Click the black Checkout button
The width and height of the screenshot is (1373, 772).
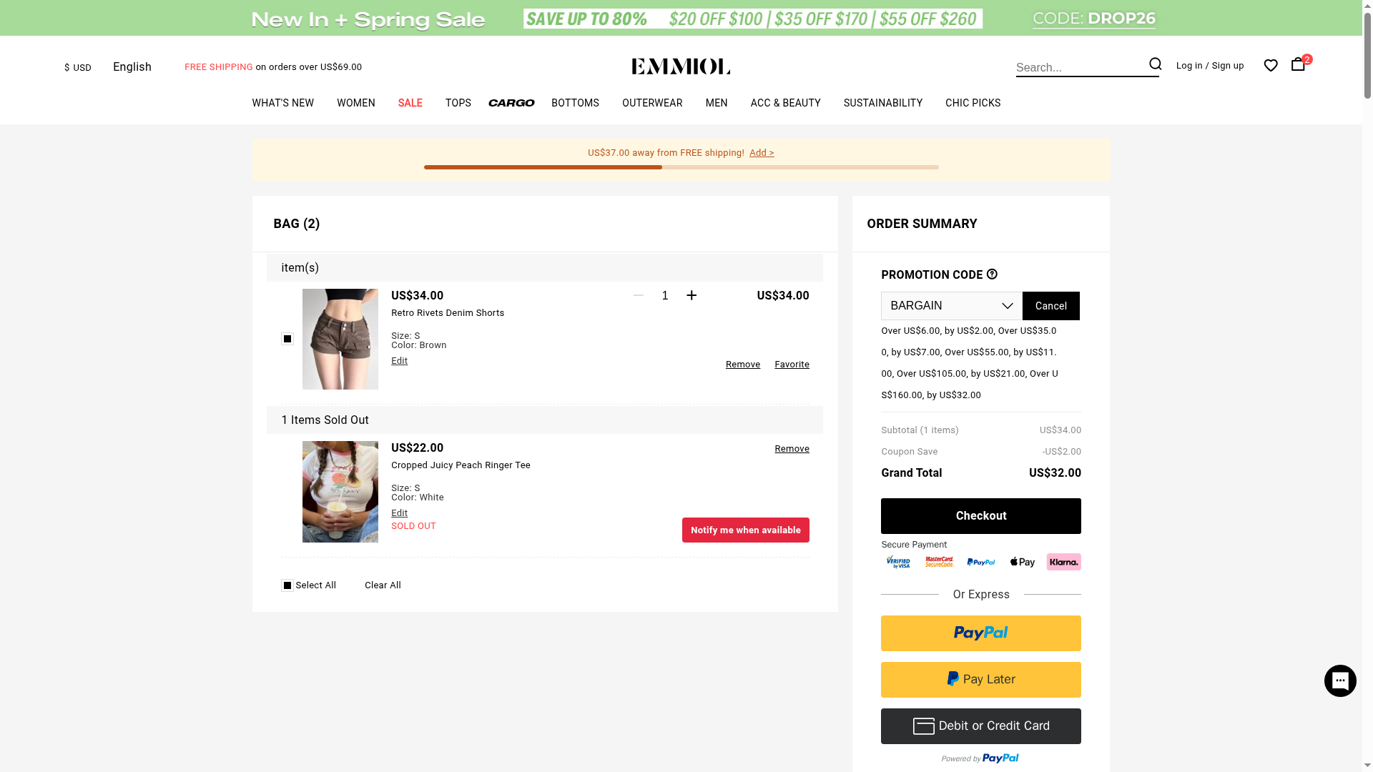pyautogui.click(x=980, y=516)
